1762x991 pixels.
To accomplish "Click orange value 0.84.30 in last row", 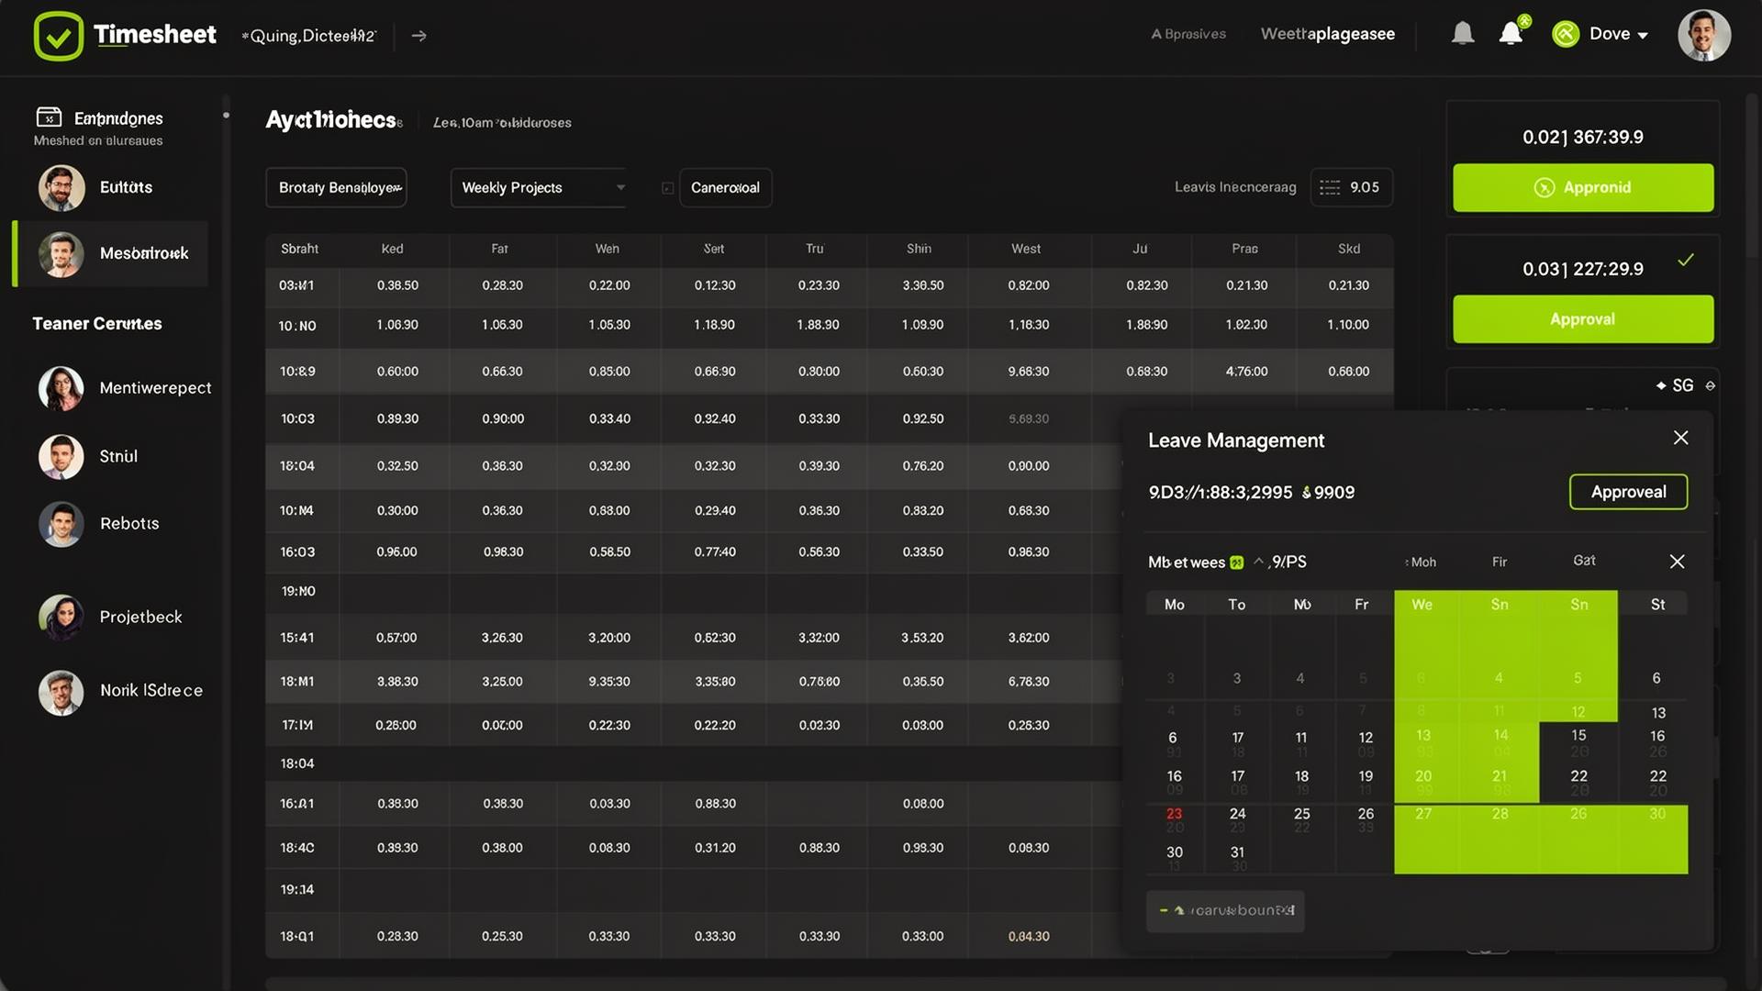I will tap(1028, 937).
